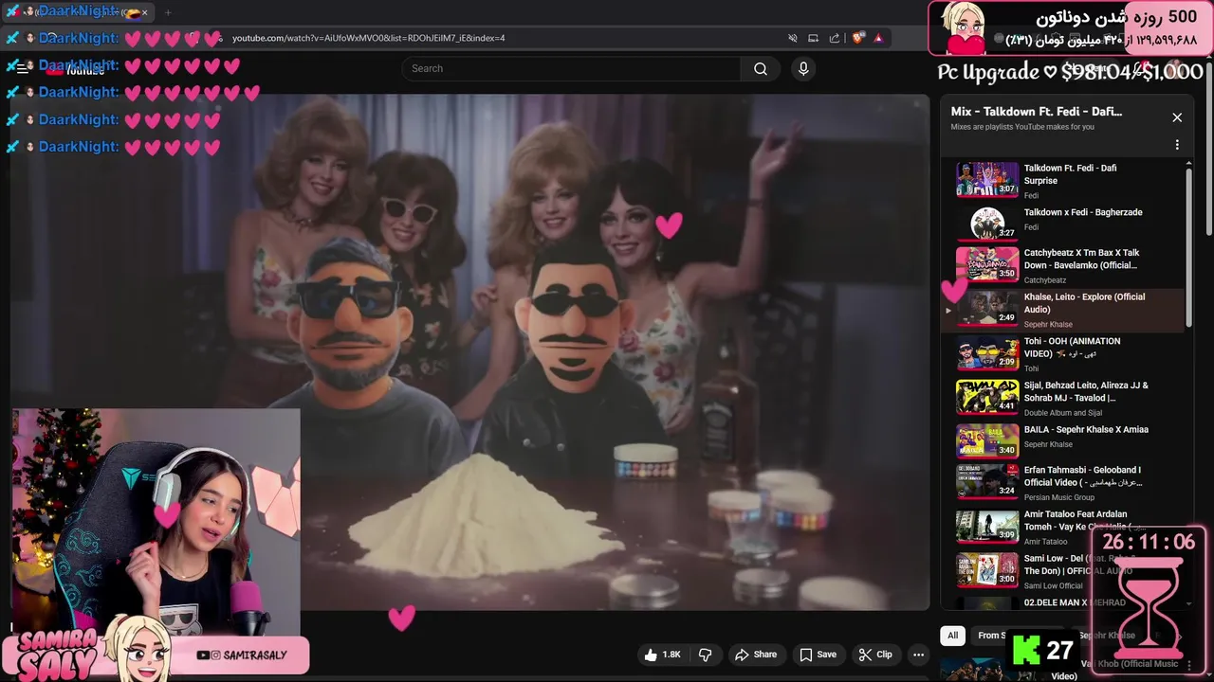This screenshot has height=682, width=1214.
Task: Focus the YouTube search input field
Action: pos(572,68)
